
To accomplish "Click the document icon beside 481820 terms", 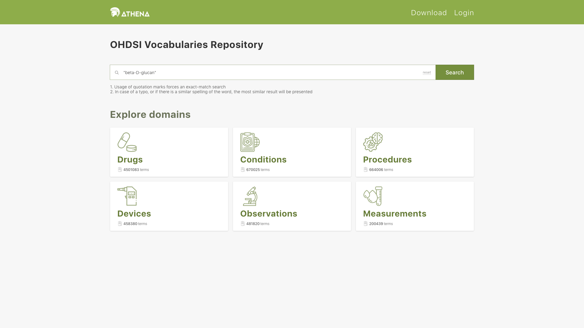I will [242, 224].
